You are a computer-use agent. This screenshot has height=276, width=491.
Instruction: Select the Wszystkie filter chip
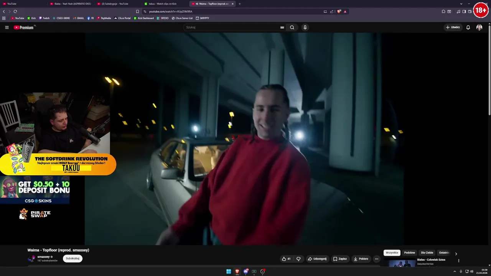392,253
